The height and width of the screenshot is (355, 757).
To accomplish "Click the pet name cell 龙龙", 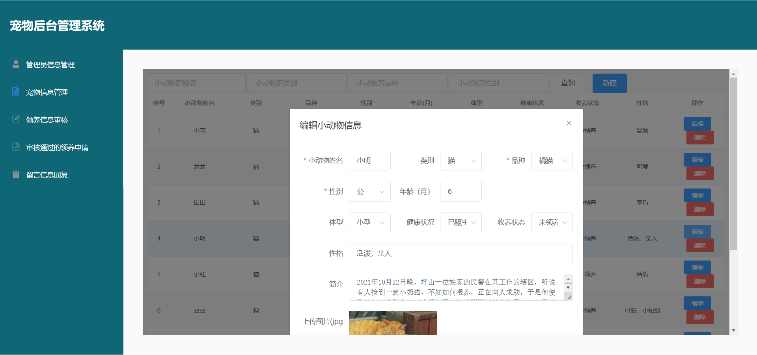I will [x=200, y=167].
